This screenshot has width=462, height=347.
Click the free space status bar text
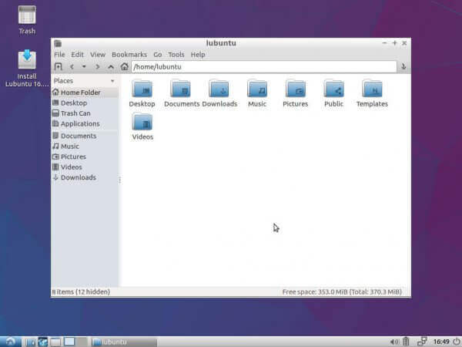pyautogui.click(x=342, y=291)
